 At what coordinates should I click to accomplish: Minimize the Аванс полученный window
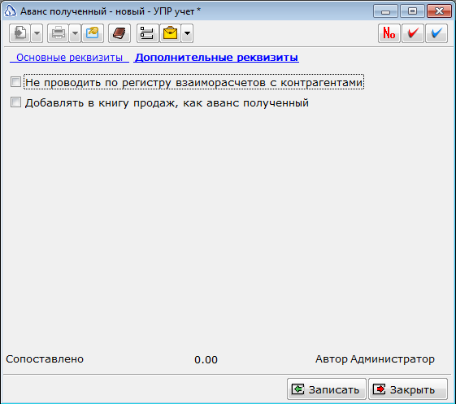pyautogui.click(x=385, y=11)
